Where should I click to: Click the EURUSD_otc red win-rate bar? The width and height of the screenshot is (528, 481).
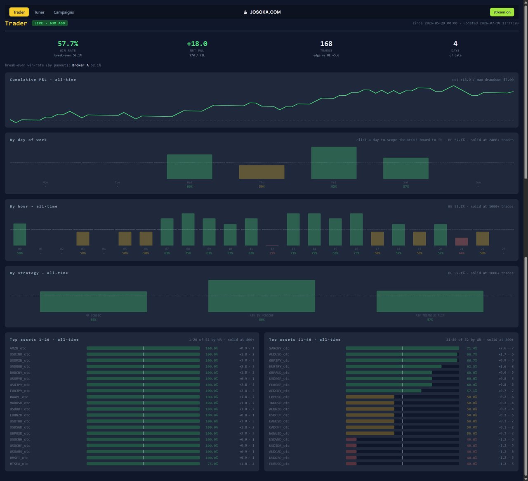[351, 464]
